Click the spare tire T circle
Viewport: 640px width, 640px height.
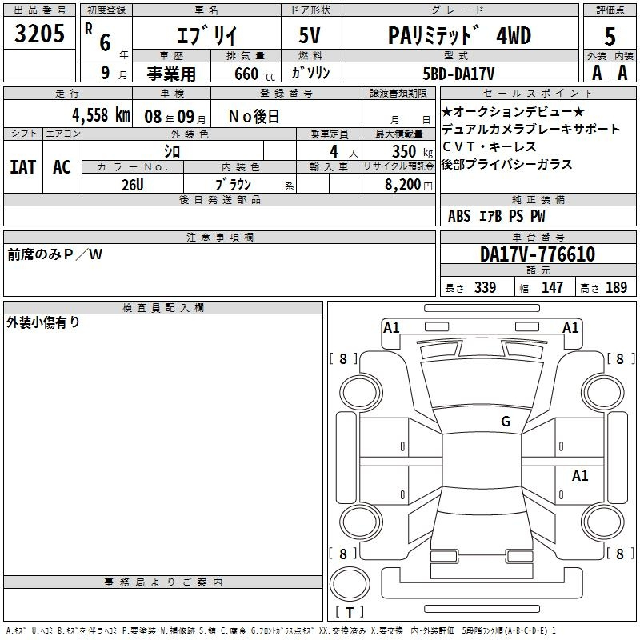[x=350, y=584]
